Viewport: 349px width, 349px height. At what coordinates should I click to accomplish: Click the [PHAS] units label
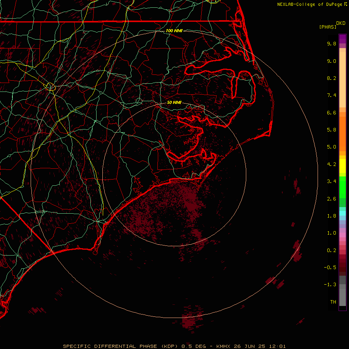[328, 27]
